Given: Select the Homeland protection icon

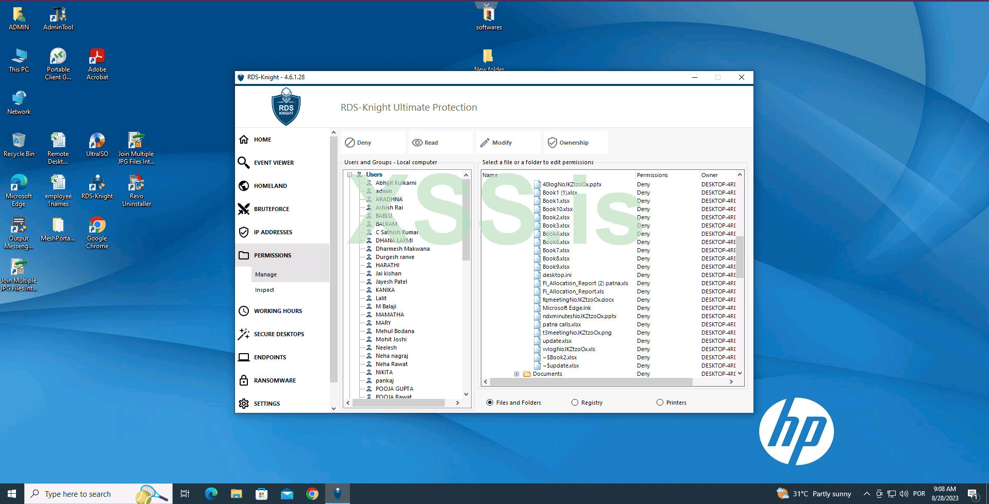Looking at the screenshot, I should point(270,185).
